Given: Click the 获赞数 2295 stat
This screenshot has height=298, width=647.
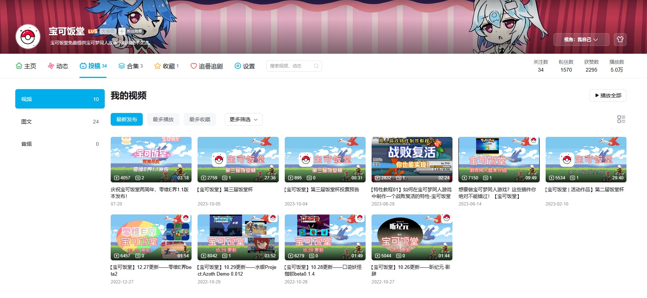Looking at the screenshot, I should tap(591, 66).
